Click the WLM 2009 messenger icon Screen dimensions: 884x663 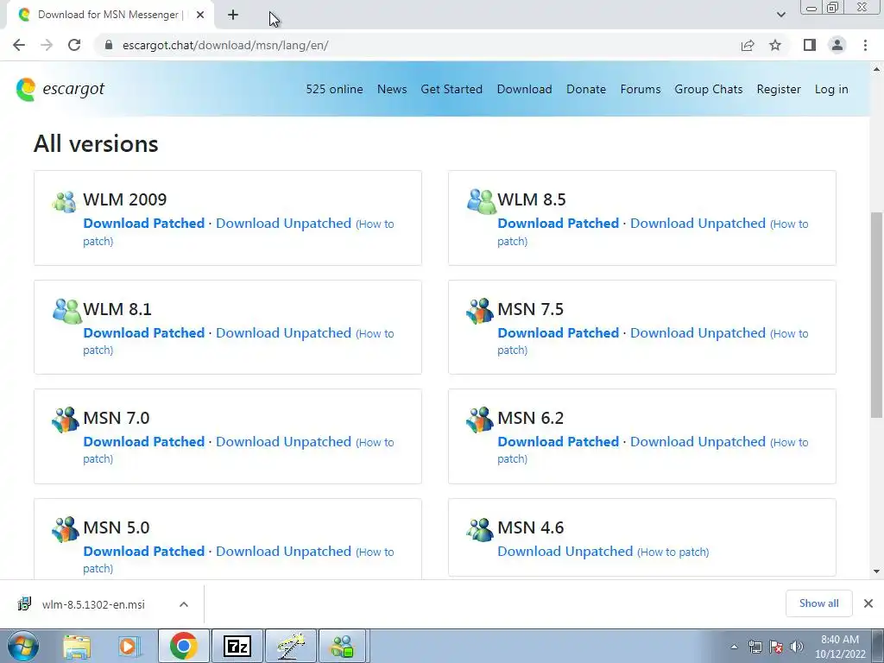(64, 201)
